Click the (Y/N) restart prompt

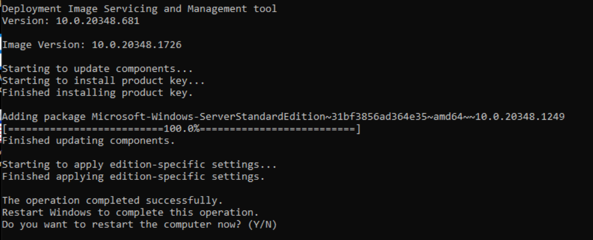click(x=263, y=224)
